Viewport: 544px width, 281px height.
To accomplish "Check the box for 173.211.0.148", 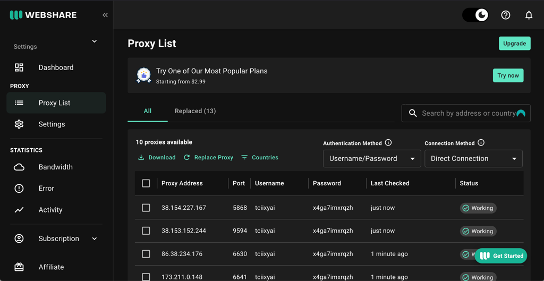I will click(146, 277).
